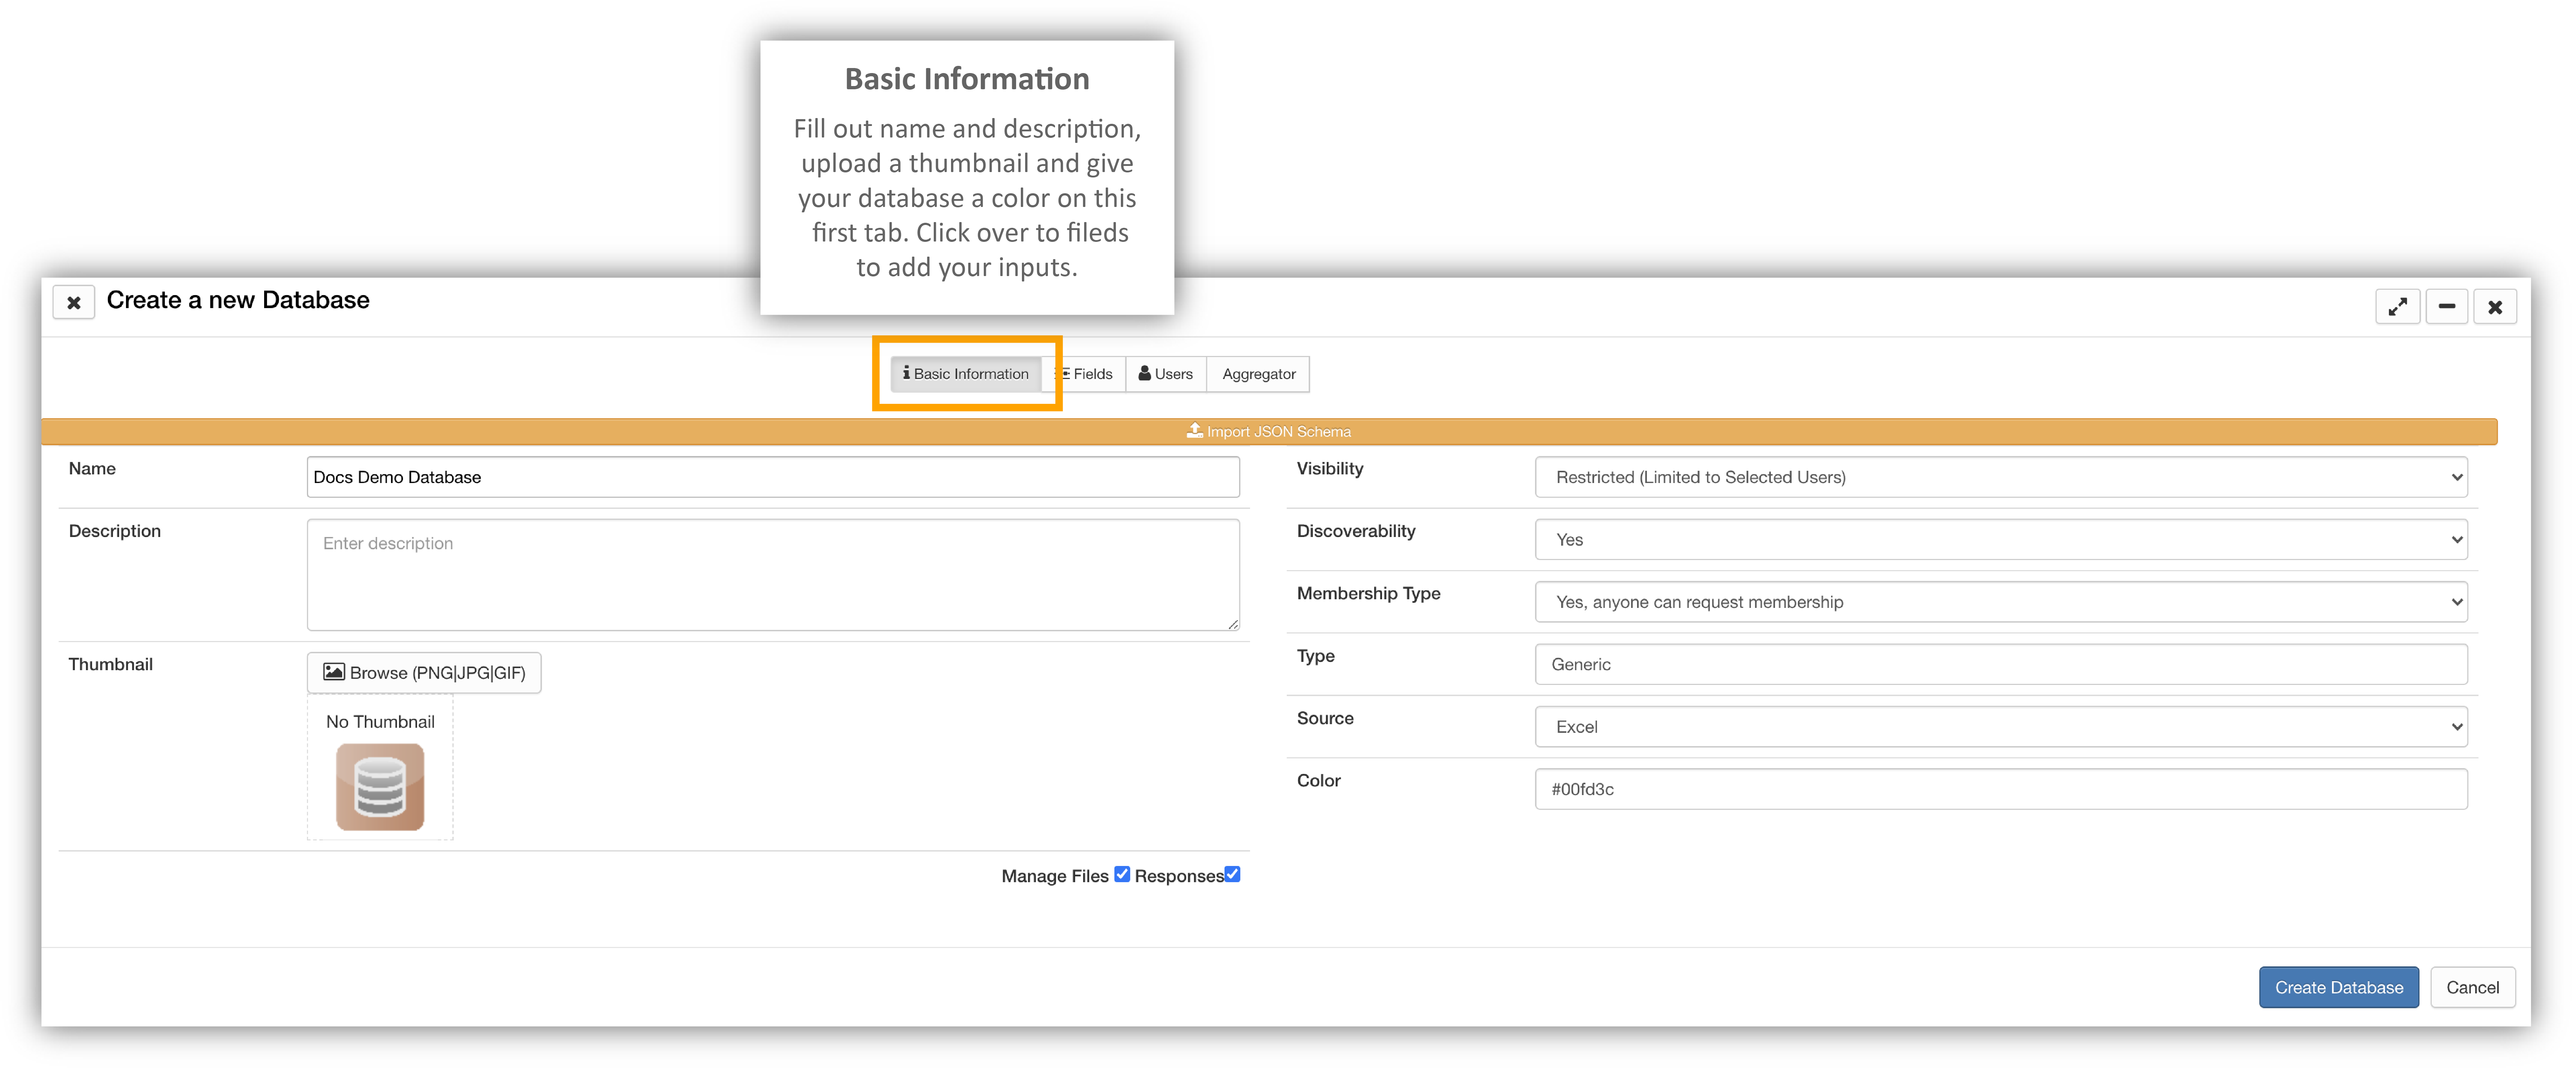2576x1083 pixels.
Task: Click the expand-to-fullscreen arrows icon
Action: (x=2397, y=307)
